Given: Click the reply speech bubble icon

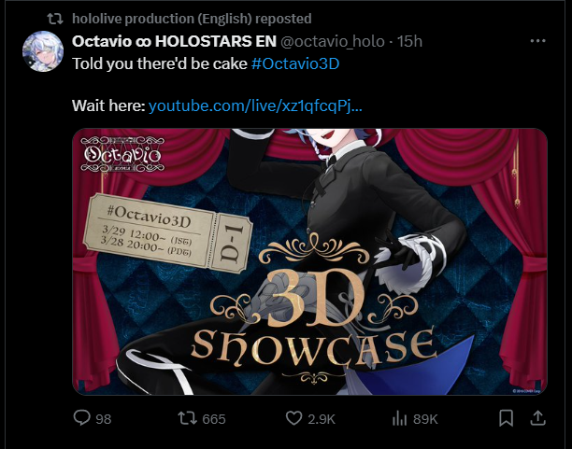Looking at the screenshot, I should [x=81, y=417].
